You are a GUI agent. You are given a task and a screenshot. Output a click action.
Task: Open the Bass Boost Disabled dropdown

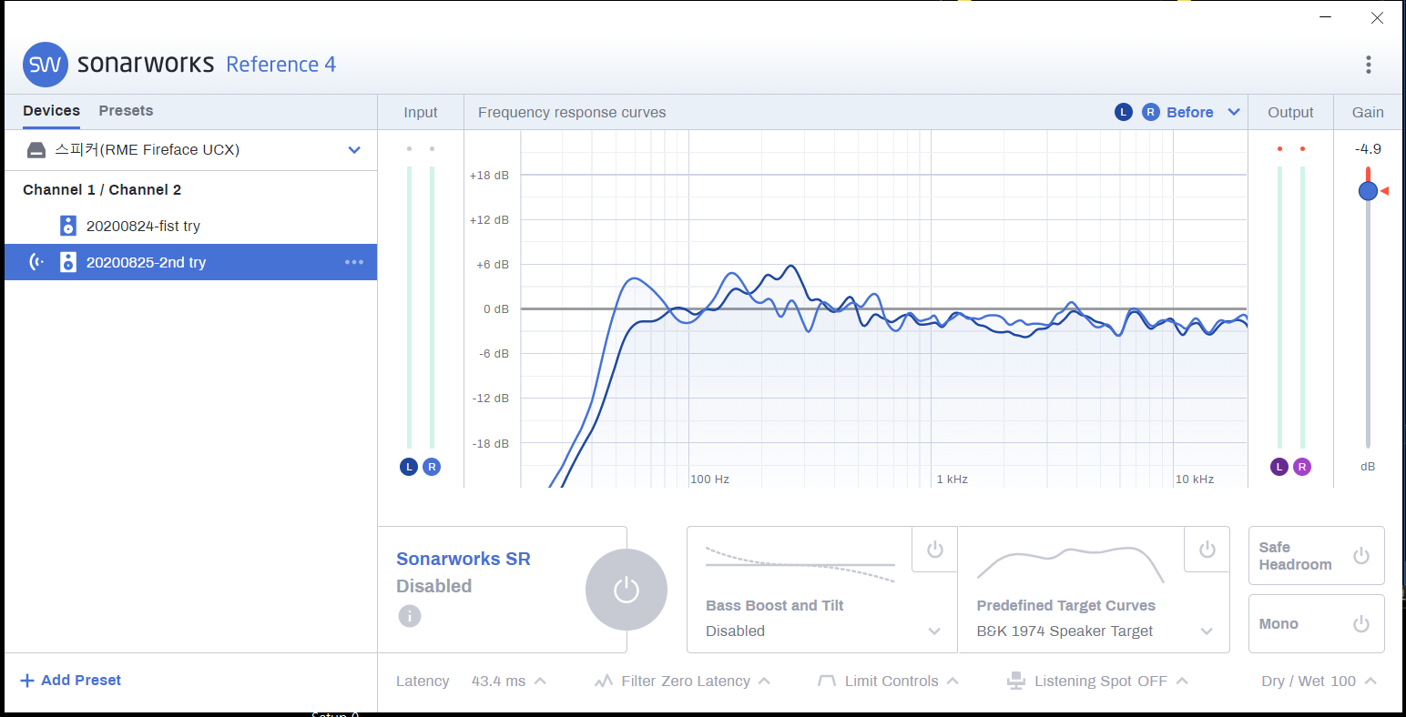[934, 631]
